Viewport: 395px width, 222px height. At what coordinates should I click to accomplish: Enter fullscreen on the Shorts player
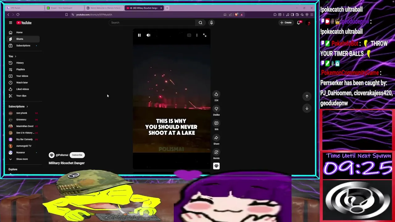click(x=205, y=35)
